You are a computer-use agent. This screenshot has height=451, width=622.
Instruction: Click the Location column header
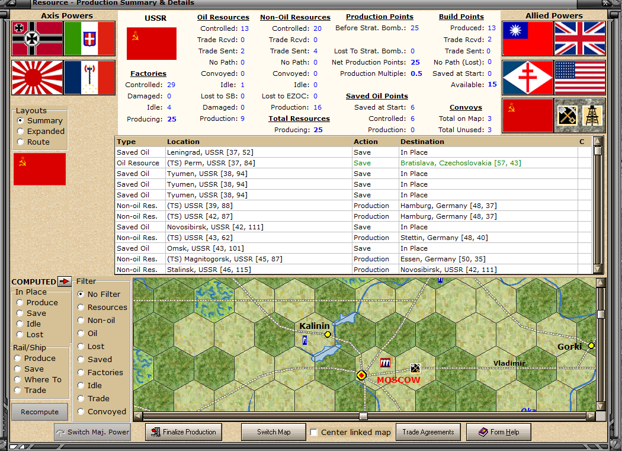pos(259,142)
